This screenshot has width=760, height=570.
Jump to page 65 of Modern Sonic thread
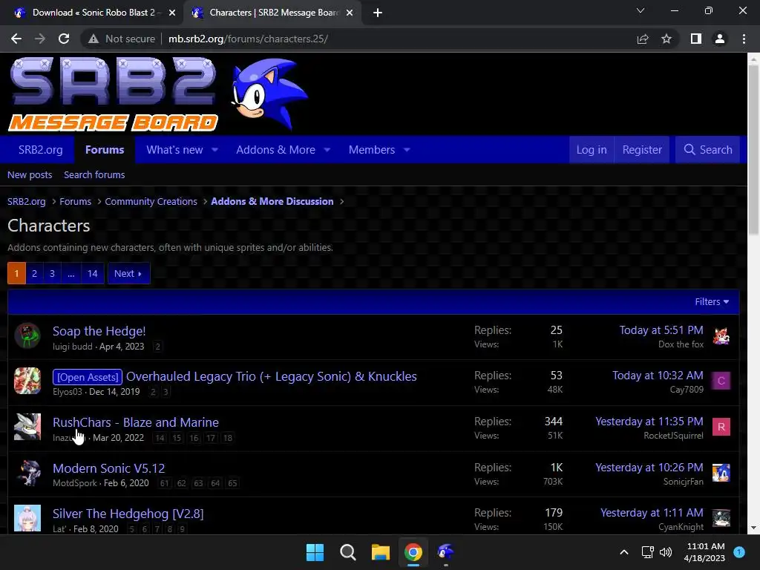click(232, 483)
